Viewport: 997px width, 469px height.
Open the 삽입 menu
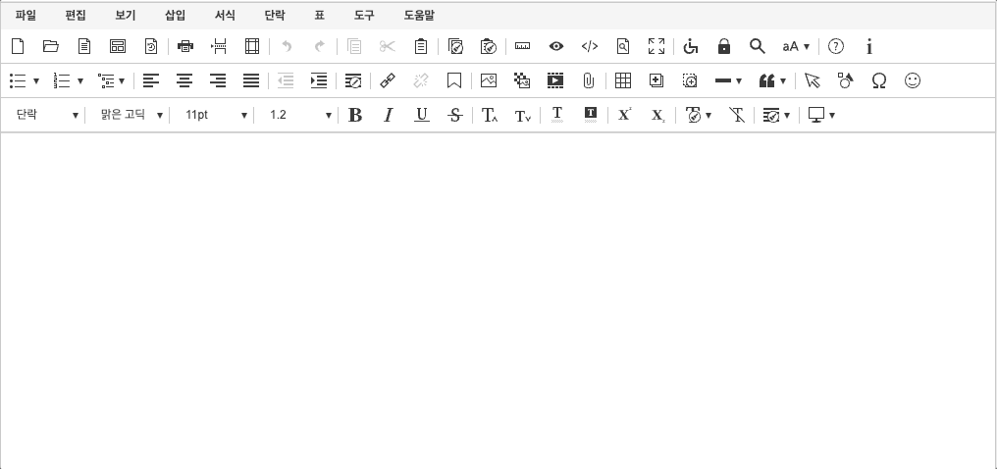coord(175,16)
